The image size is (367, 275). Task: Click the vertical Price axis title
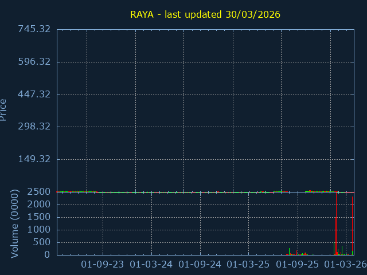tap(5, 109)
